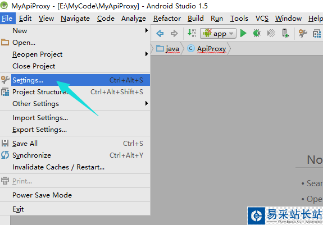This screenshot has width=323, height=225.
Task: Select Invalidate Caches / Restart... entry
Action: click(75, 167)
